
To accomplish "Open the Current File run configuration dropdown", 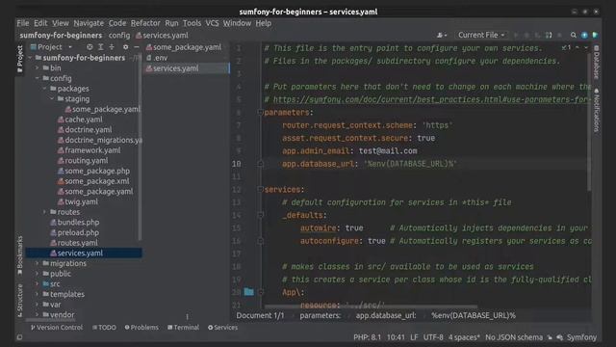I will point(481,35).
